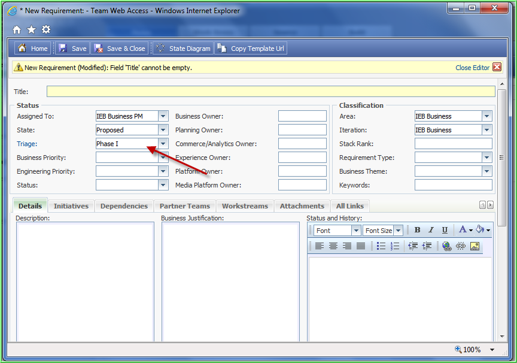Open the State Diagram toolbar button
The height and width of the screenshot is (363, 517).
pos(183,48)
